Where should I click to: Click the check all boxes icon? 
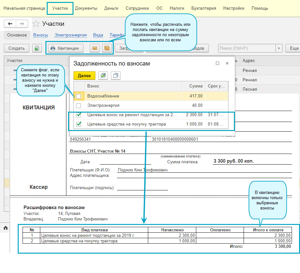tap(103, 76)
